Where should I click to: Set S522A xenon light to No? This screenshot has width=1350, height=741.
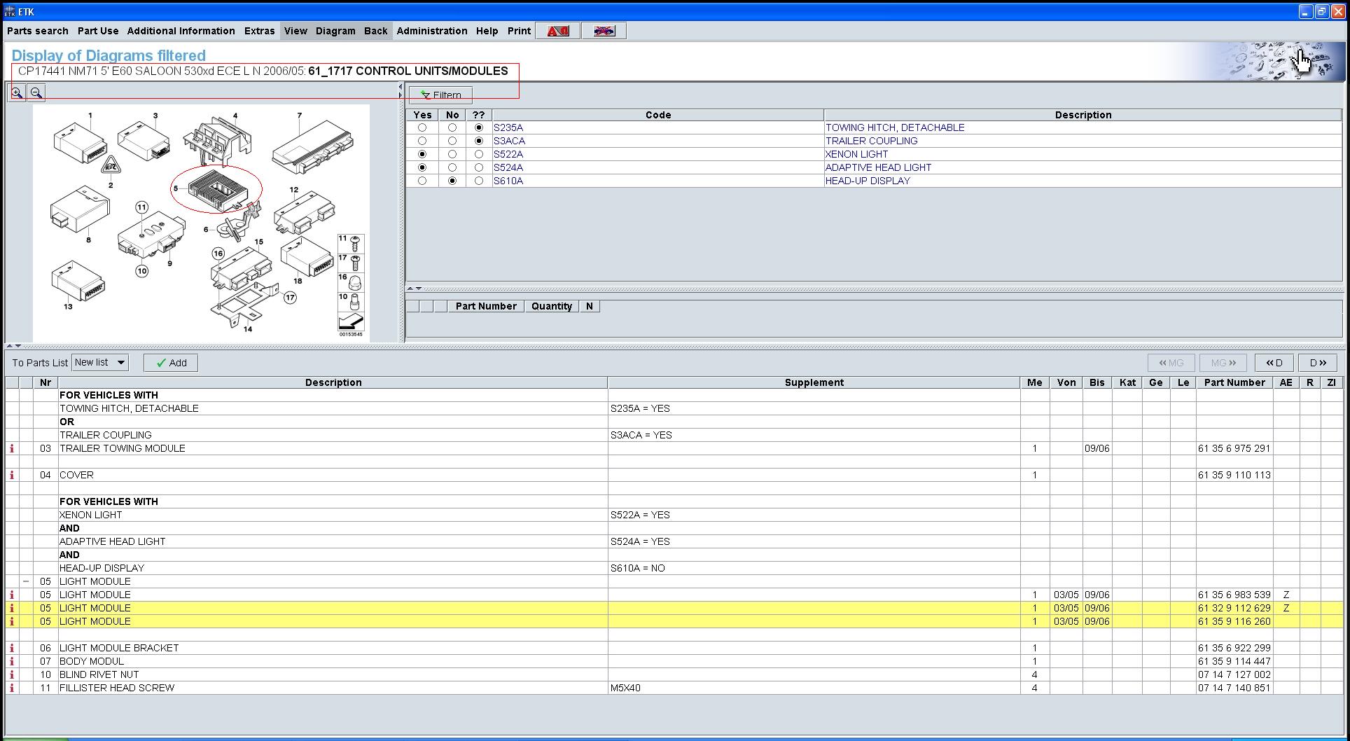click(x=452, y=154)
